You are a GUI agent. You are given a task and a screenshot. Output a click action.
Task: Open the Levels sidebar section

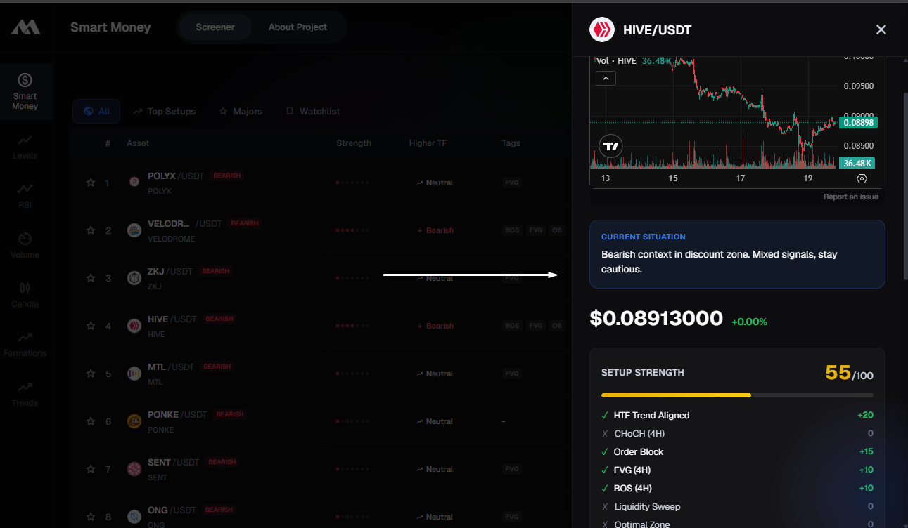[25, 146]
